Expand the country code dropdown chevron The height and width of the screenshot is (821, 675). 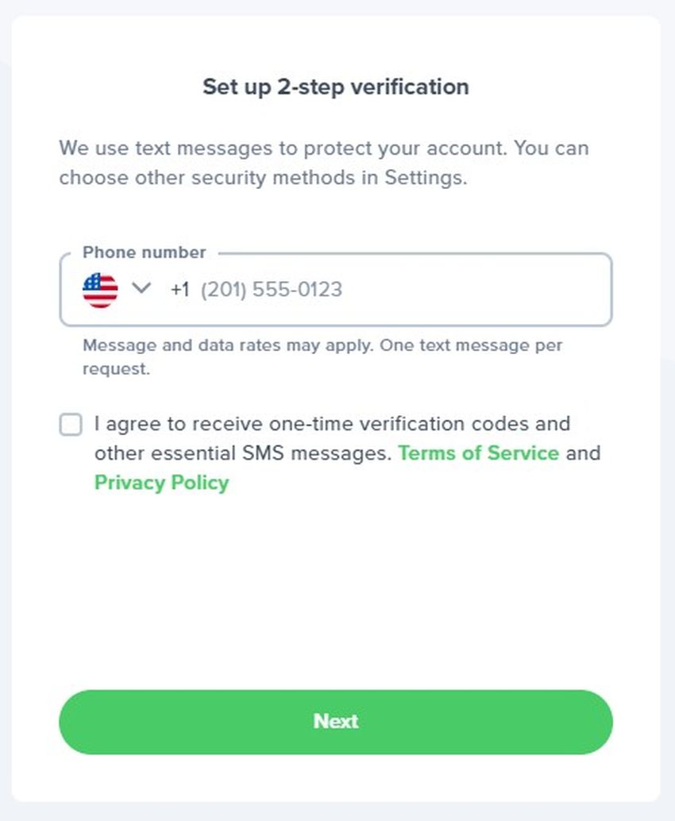tap(141, 287)
